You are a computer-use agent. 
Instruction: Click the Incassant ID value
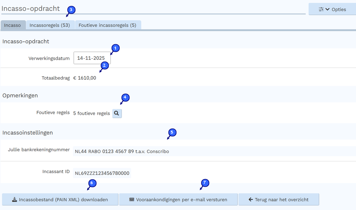(x=102, y=173)
